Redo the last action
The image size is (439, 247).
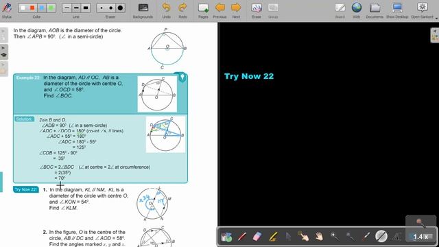tap(183, 10)
